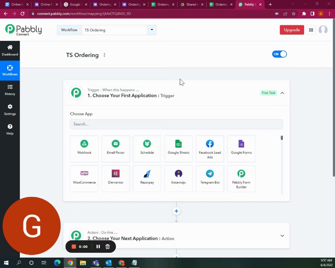Open Microsoft Teams from the taskbar

click(96, 263)
